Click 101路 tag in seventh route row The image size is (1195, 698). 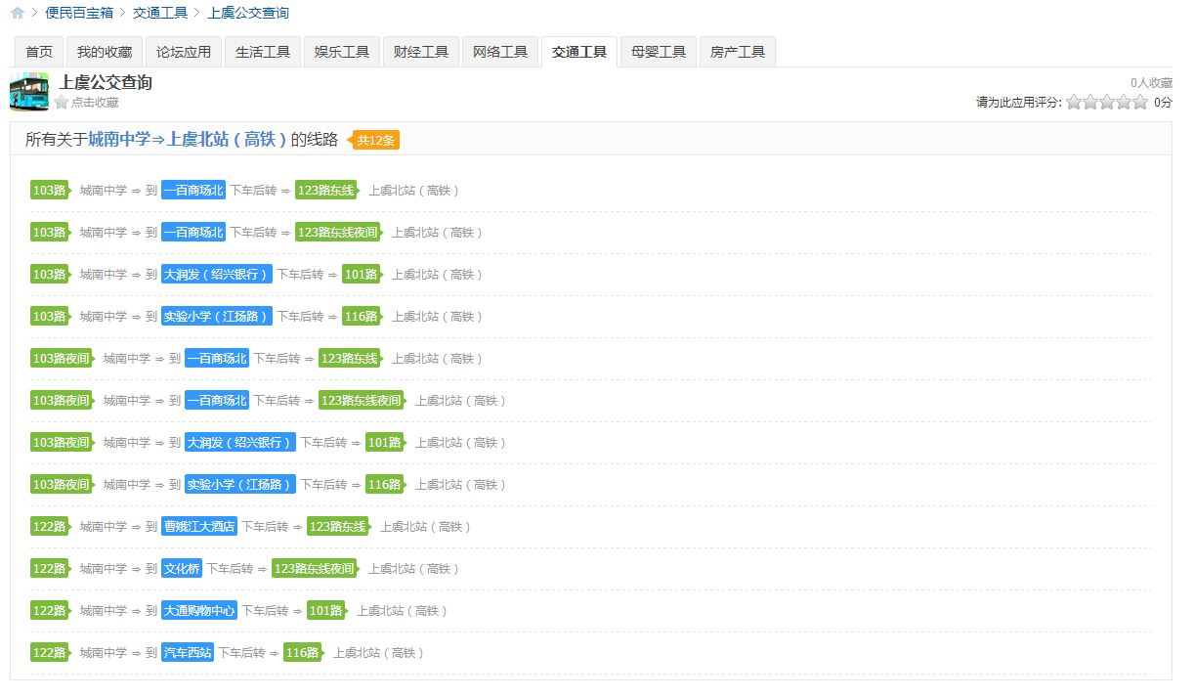pyautogui.click(x=385, y=443)
